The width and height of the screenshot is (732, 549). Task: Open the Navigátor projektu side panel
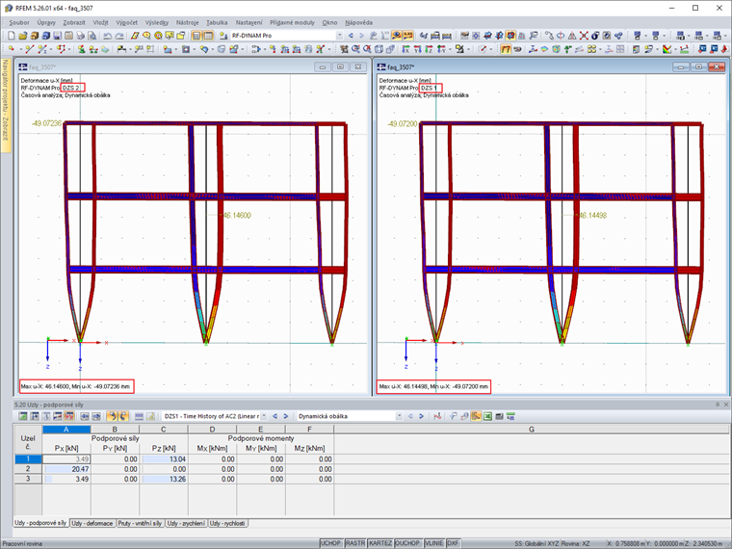[6, 106]
